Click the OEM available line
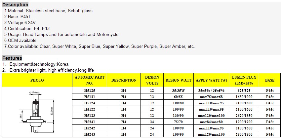 (20, 40)
